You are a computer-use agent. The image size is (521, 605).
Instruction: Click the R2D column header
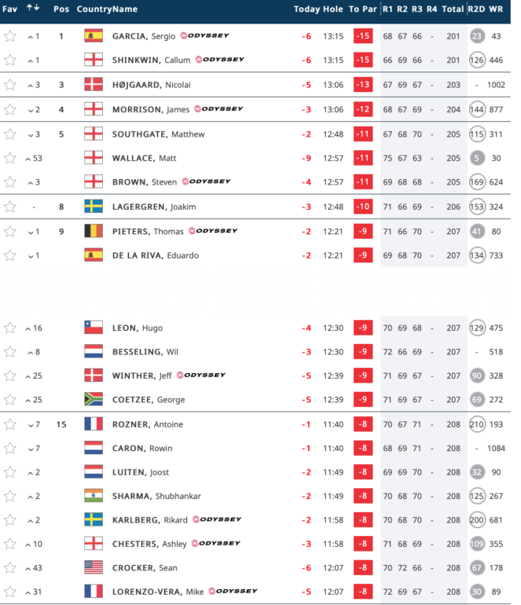[x=476, y=9]
